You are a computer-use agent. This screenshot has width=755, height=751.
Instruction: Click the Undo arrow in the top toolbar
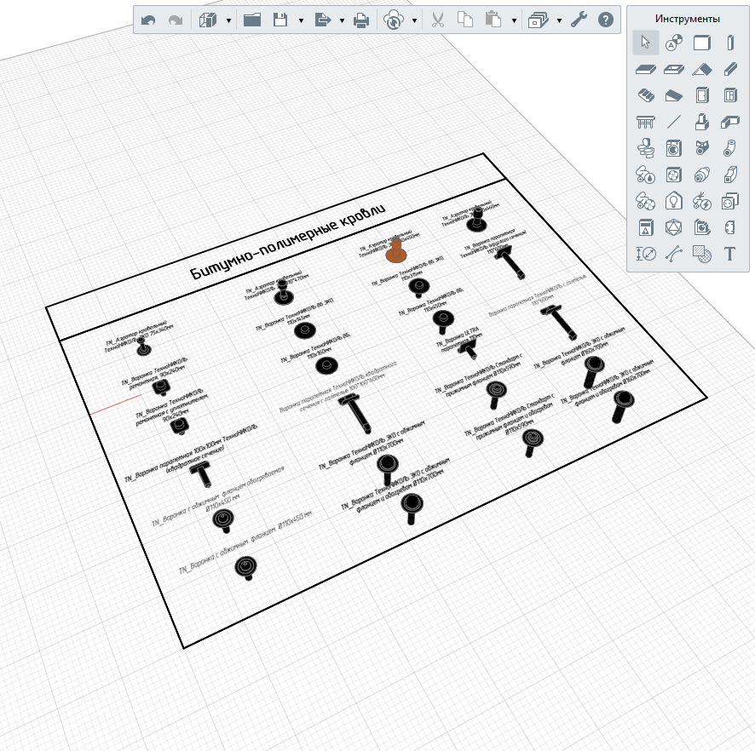148,20
